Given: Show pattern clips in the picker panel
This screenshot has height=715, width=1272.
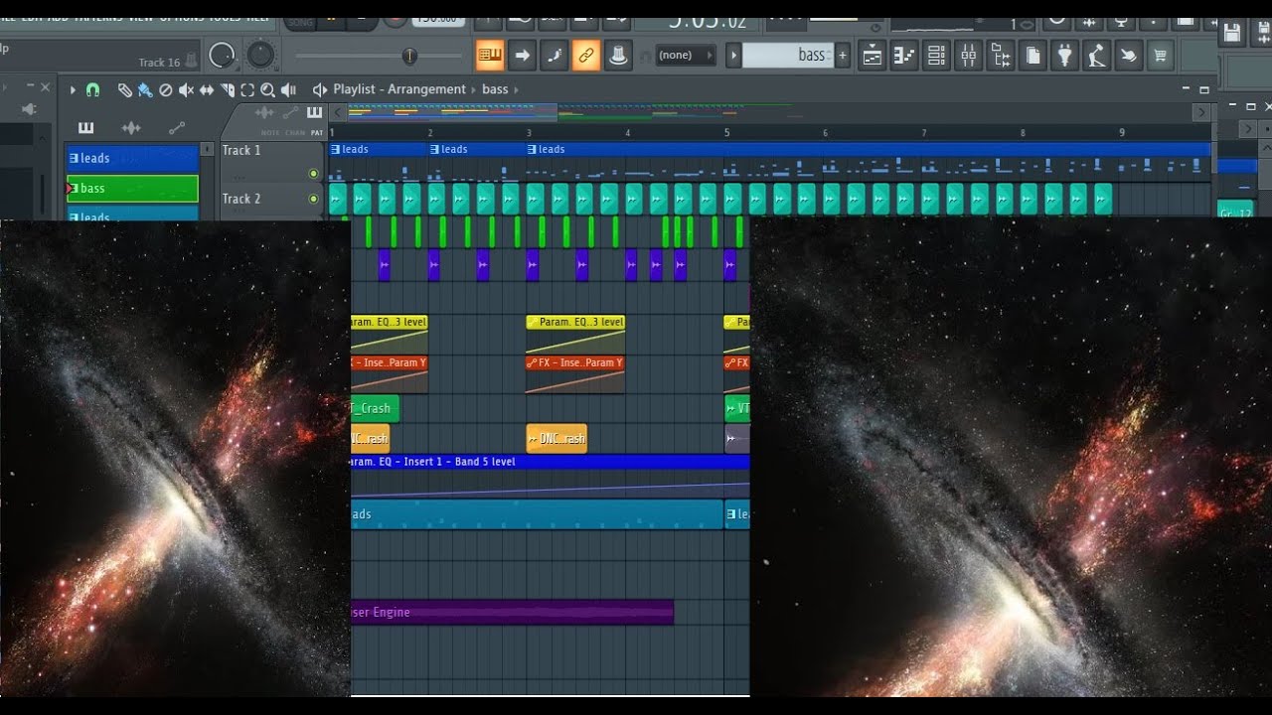Looking at the screenshot, I should click(85, 127).
